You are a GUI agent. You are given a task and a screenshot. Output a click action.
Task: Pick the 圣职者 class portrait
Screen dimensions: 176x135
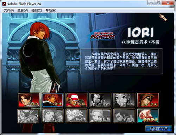coord(124,116)
